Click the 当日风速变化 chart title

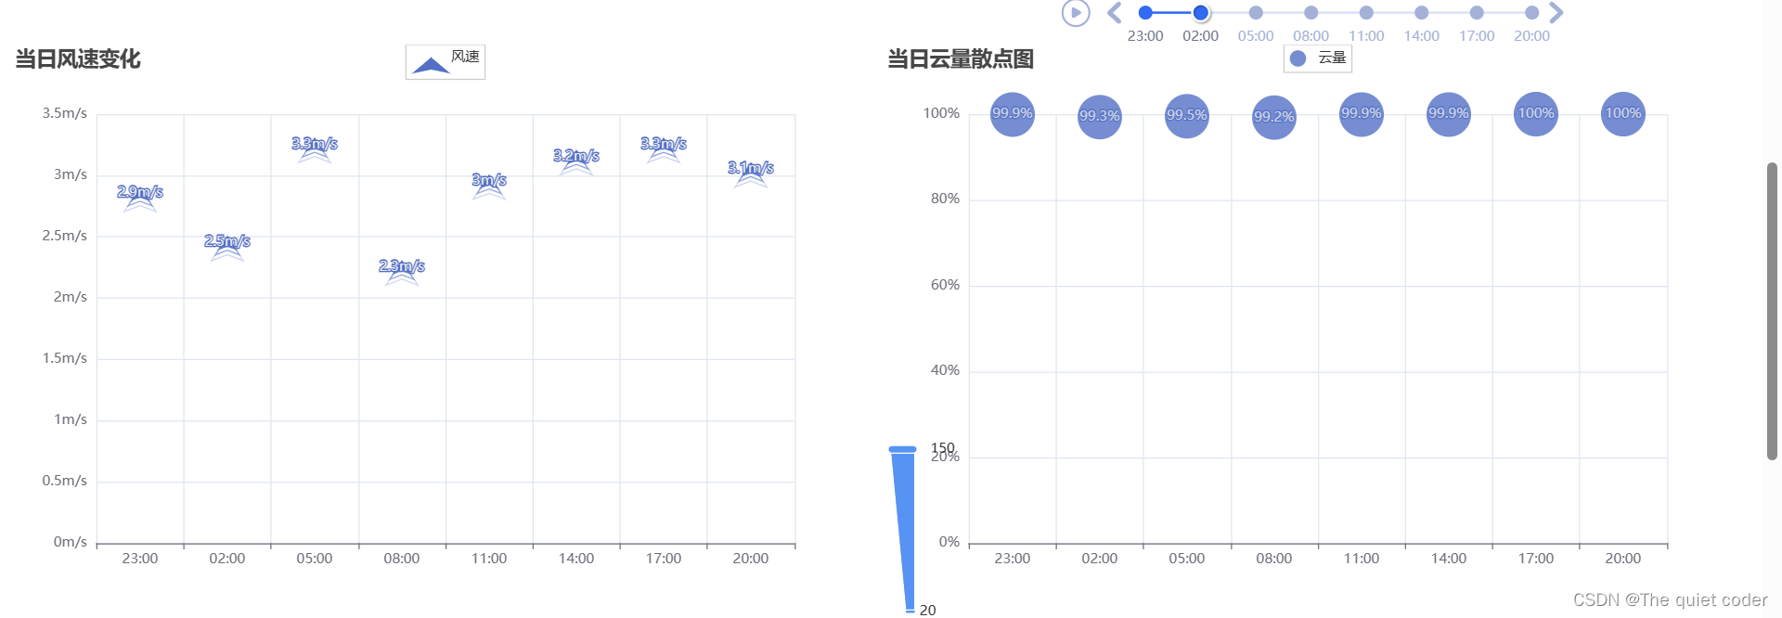[78, 59]
